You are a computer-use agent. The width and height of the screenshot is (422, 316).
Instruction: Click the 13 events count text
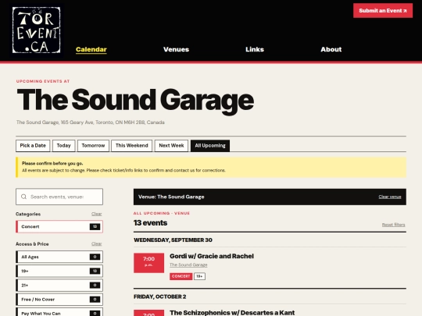click(x=150, y=222)
